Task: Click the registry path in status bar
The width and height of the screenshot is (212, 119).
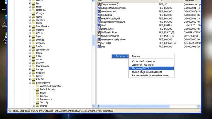Action: pyautogui.click(x=60, y=111)
